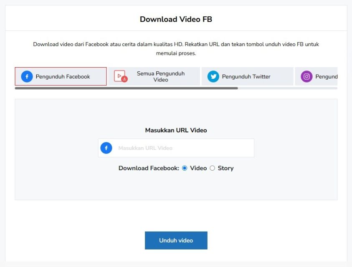Click the Download Video FB heading

click(x=176, y=19)
